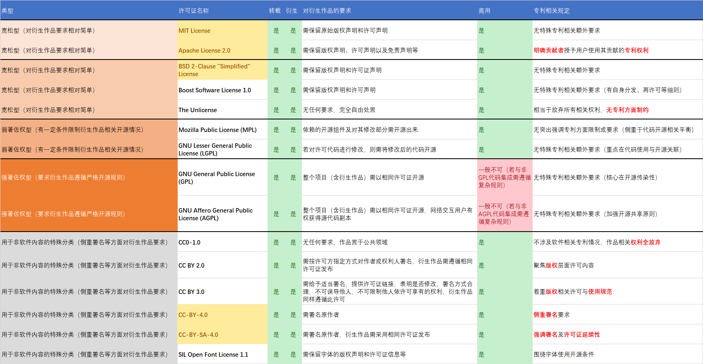Image resolution: width=703 pixels, height=364 pixels.
Task: Click 不涉及软件相关专利情况 cell in CC0 row
Action: click(618, 242)
